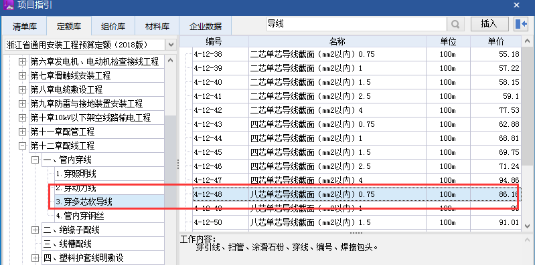Open the 组价库 tab
Viewport: 535px width, 265px height.
113,26
